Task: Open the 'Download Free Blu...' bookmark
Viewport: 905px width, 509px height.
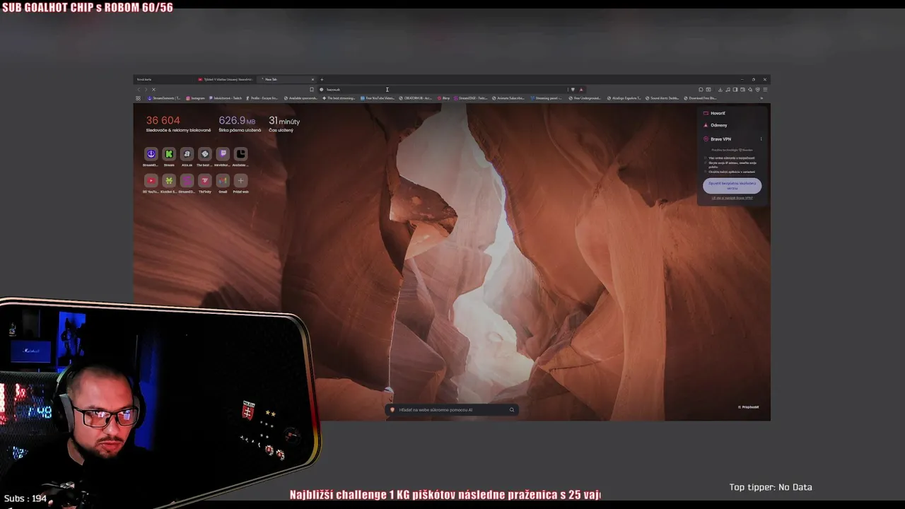Action: coord(700,98)
